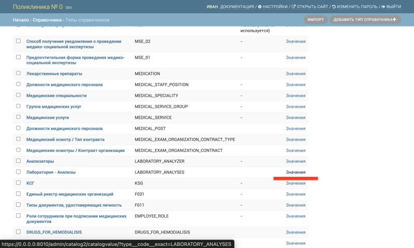Open Медицинские услуги entry
This screenshot has height=248, width=414.
48,118
